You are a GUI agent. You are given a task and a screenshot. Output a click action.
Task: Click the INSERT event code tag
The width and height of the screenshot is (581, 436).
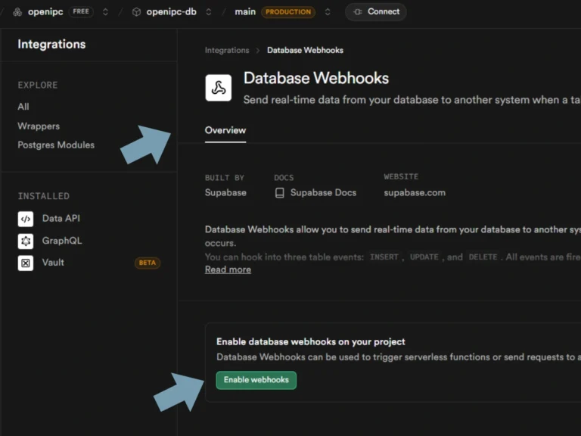click(x=384, y=257)
